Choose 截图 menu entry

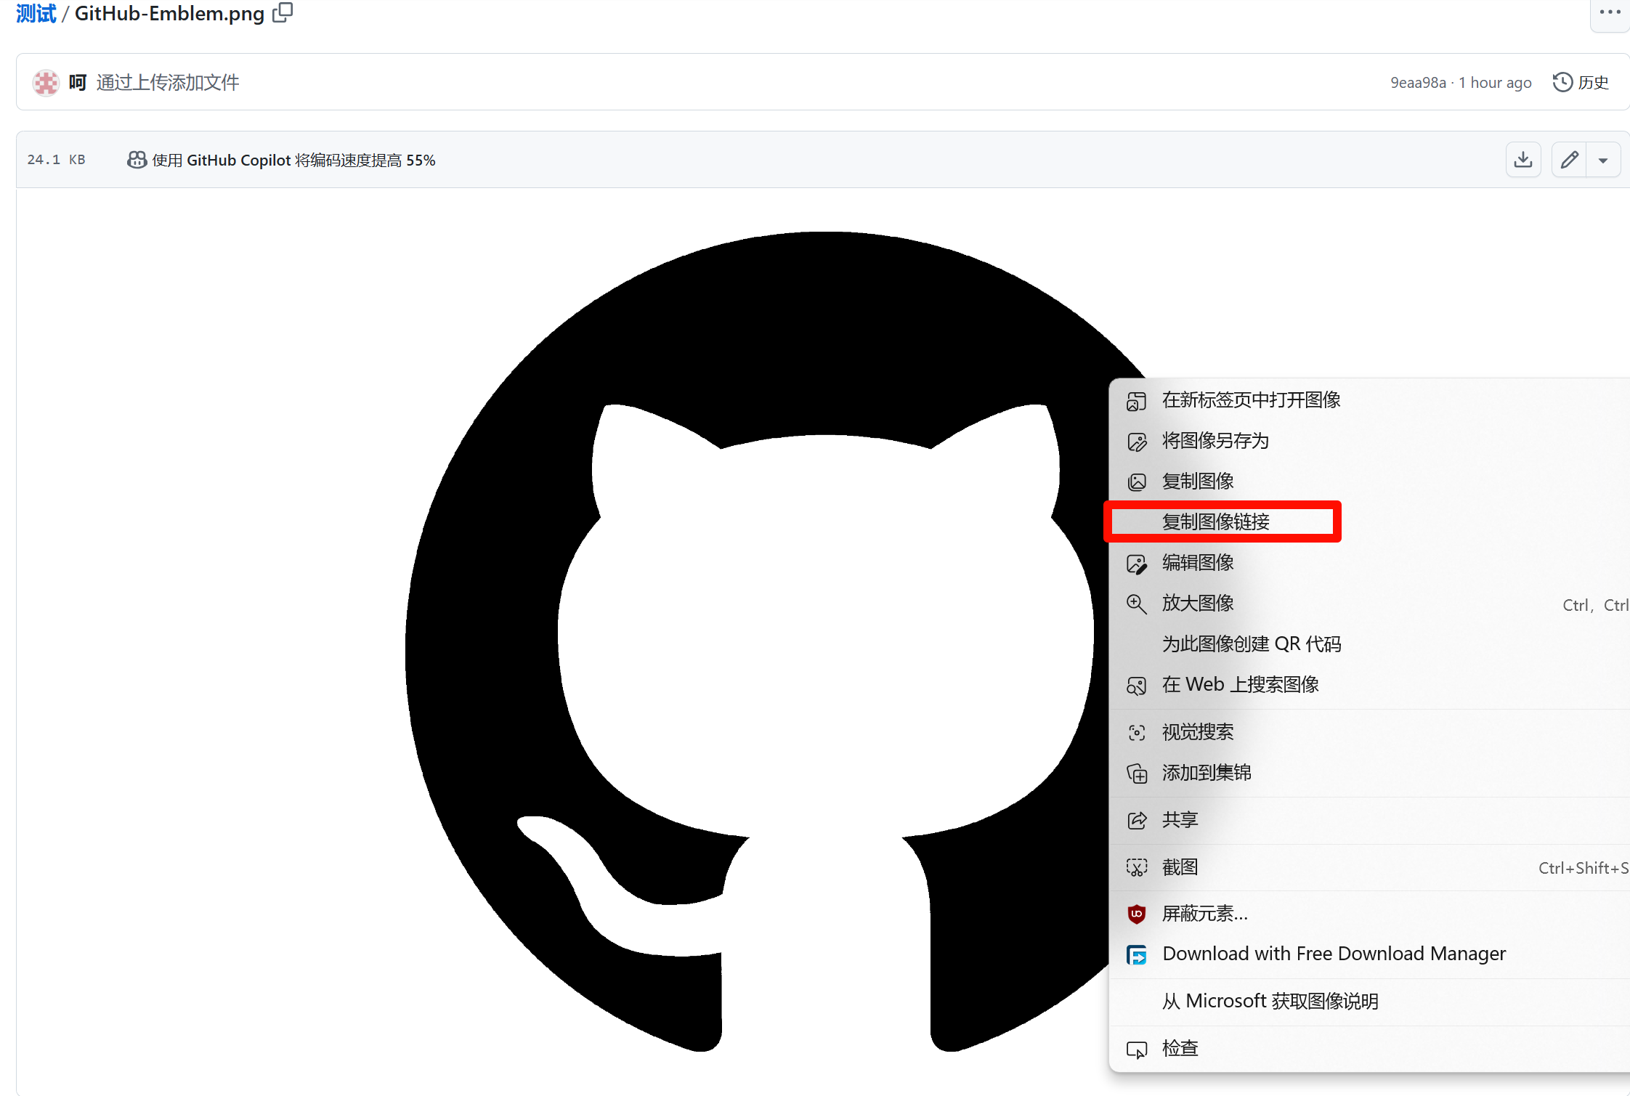[x=1369, y=867]
